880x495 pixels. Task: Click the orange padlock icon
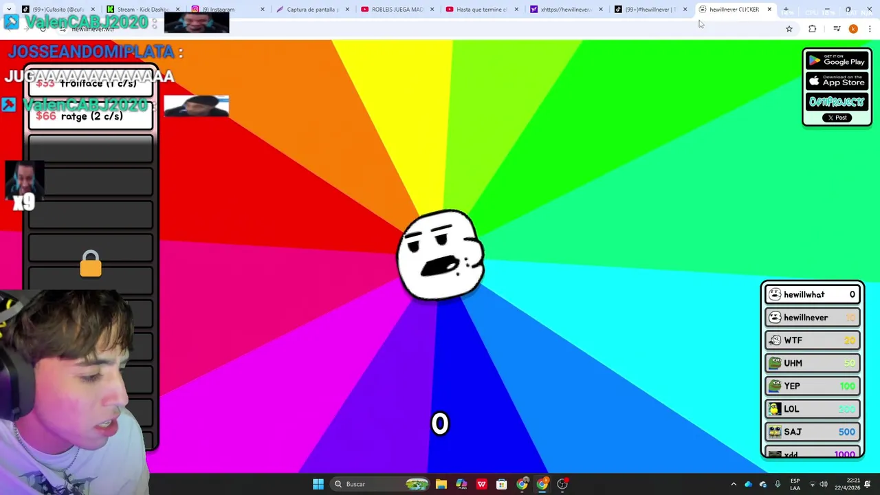[91, 264]
